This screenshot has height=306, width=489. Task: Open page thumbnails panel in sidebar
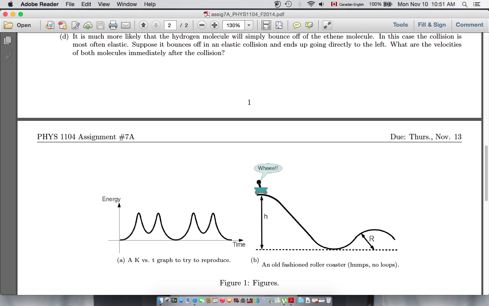click(x=7, y=40)
